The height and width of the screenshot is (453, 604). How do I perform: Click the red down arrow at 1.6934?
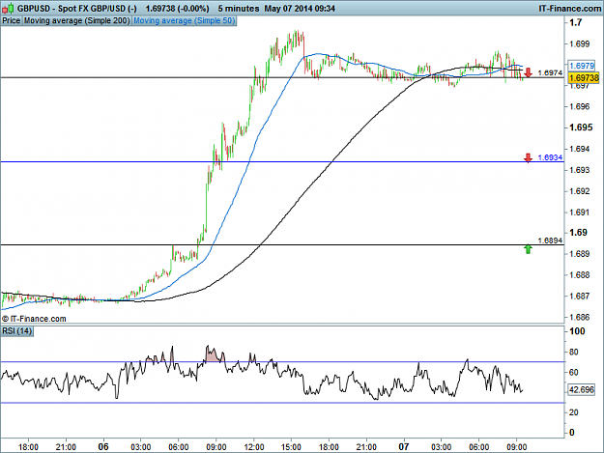528,157
